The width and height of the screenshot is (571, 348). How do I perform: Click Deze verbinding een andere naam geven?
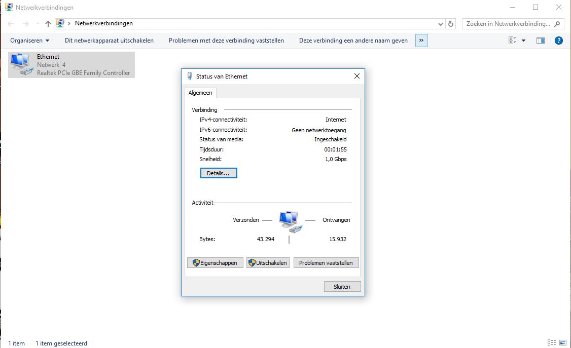coord(353,41)
